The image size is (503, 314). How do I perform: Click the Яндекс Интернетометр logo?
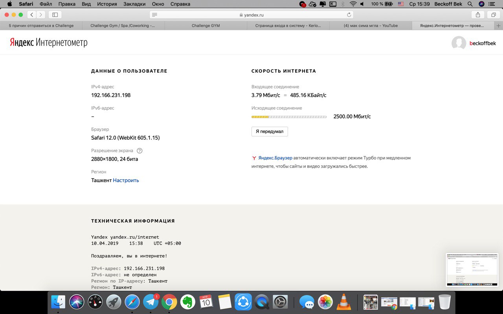pyautogui.click(x=49, y=43)
